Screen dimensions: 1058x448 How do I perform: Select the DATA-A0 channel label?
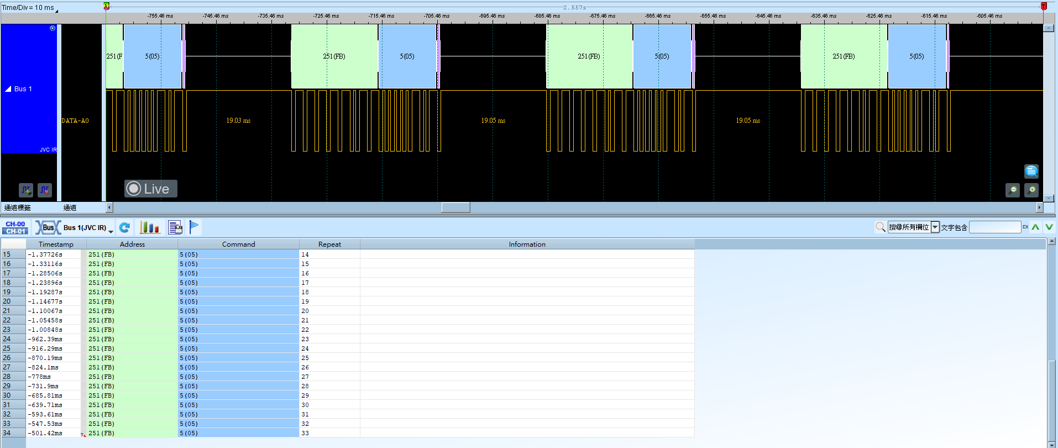point(75,121)
